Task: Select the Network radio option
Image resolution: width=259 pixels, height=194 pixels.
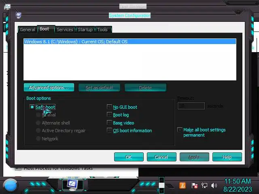Action: (38, 138)
